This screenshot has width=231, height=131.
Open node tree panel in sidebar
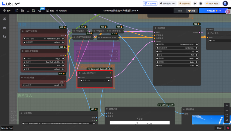[4, 27]
